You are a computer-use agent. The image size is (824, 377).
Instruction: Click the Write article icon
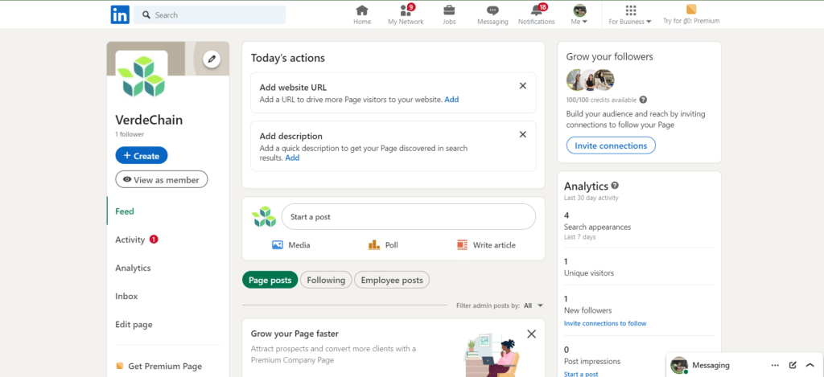click(x=463, y=244)
